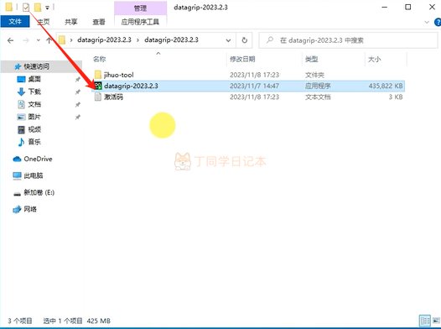This screenshot has width=441, height=329.
Task: Click the DataGrip application icon
Action: pos(98,86)
